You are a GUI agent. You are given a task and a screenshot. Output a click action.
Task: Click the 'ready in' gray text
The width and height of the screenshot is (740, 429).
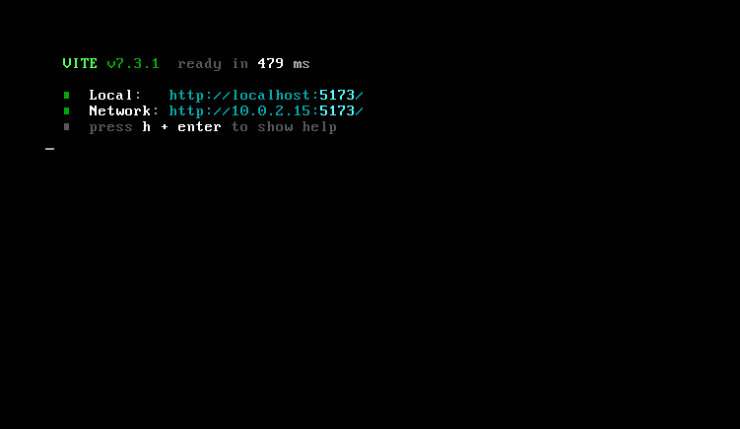tap(213, 64)
